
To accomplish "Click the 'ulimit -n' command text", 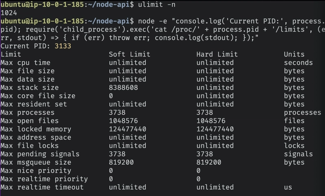I will (x=157, y=4).
